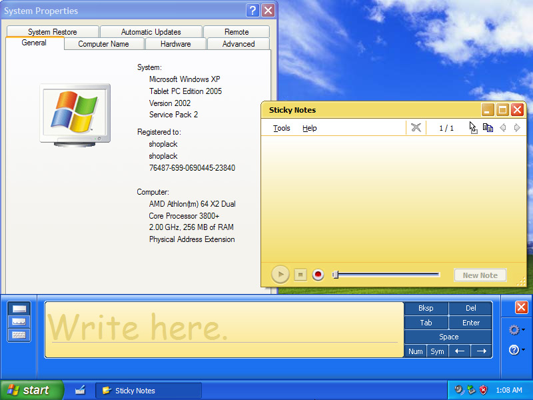Viewport: 533px width, 400px height.
Task: Click the Write here handwriting area
Action: 224,329
